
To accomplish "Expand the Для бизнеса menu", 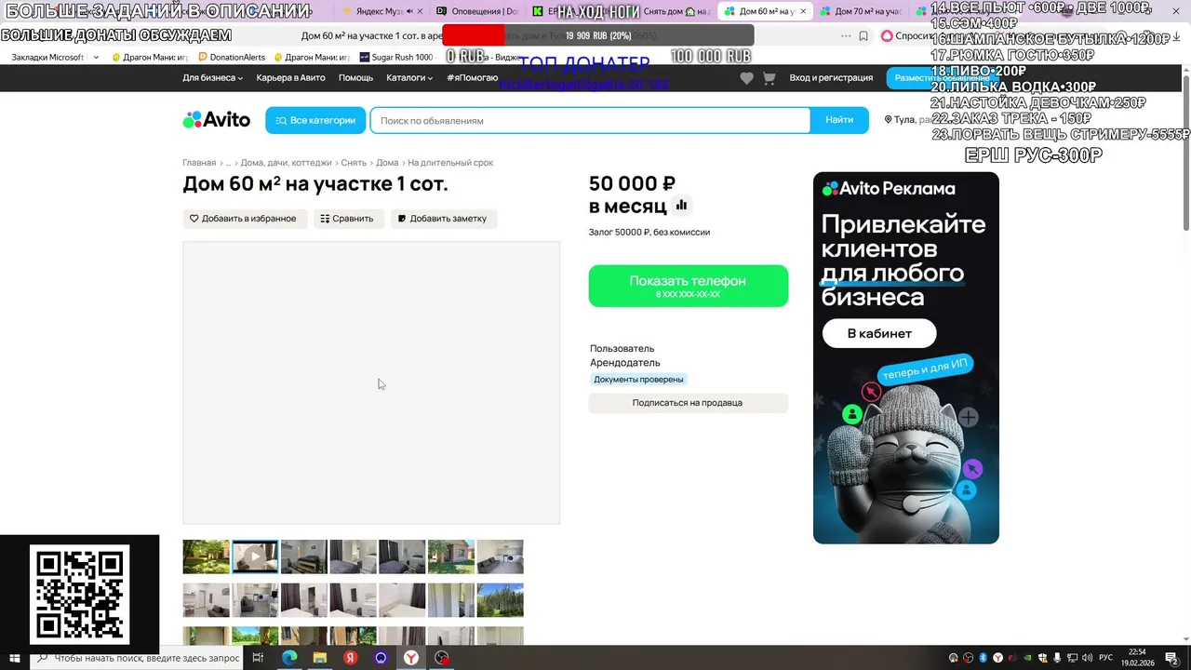I will click(213, 78).
